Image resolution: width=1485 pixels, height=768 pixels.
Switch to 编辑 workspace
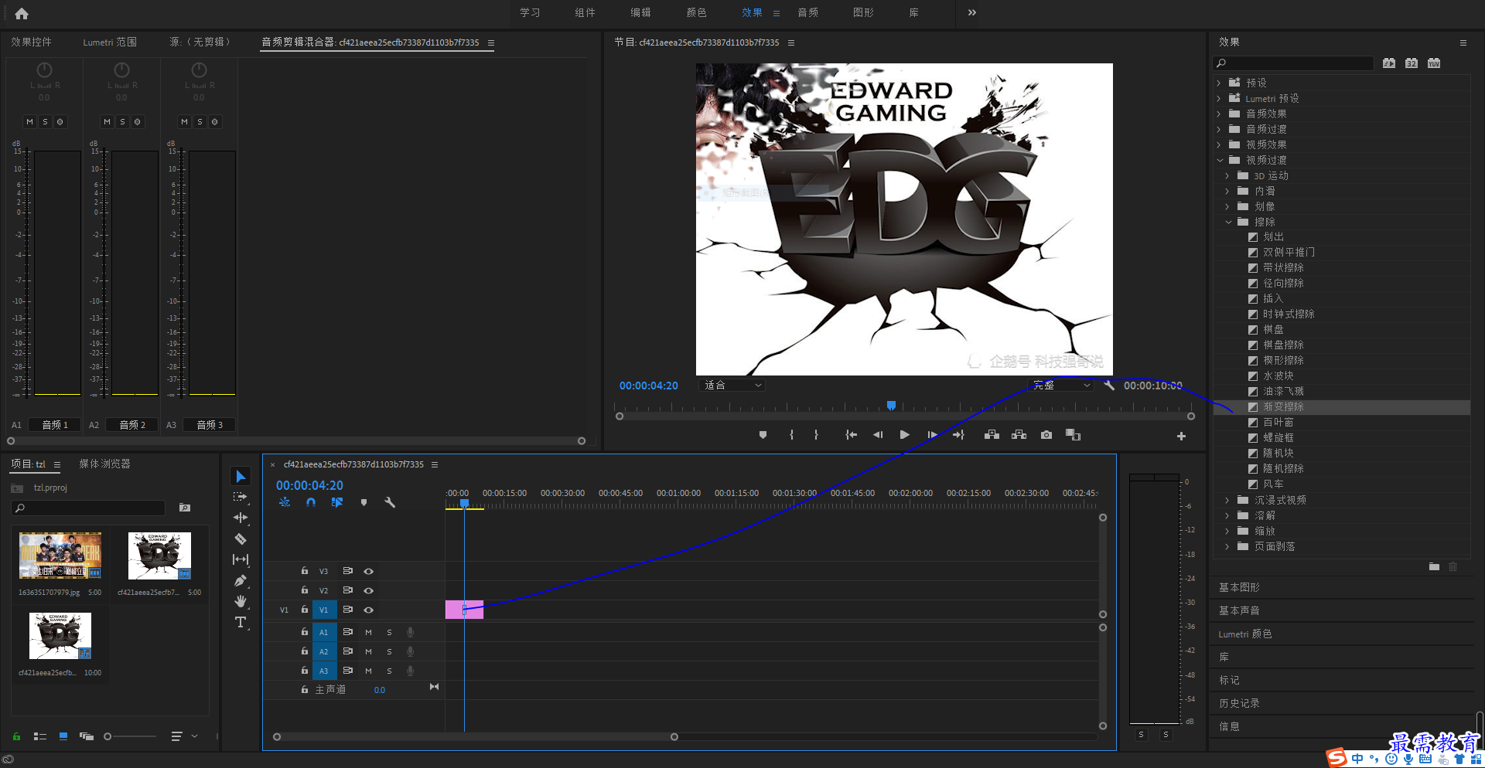640,12
